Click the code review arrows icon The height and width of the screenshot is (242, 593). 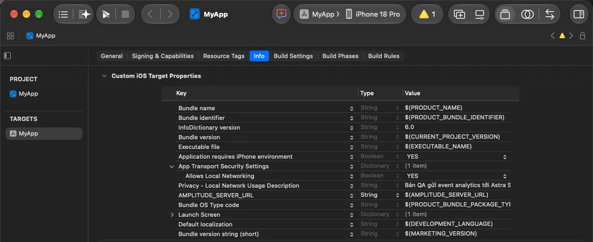[549, 15]
